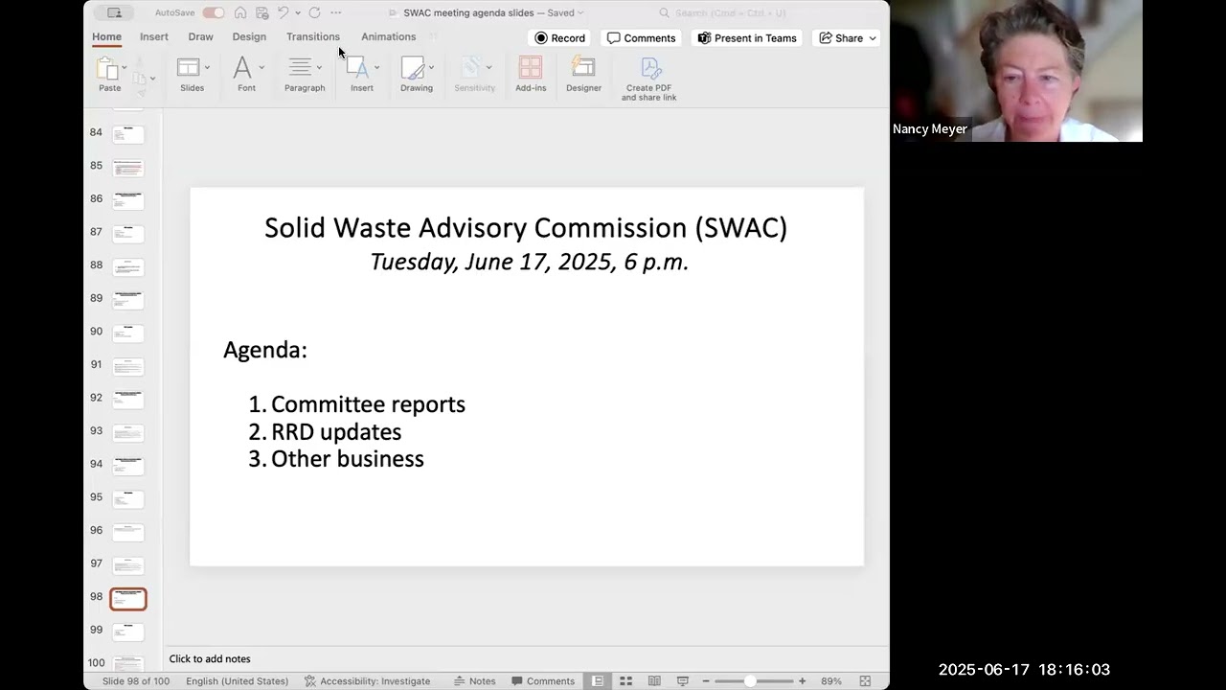The height and width of the screenshot is (690, 1226).
Task: Expand the Undo history dropdown arrow
Action: (x=298, y=12)
